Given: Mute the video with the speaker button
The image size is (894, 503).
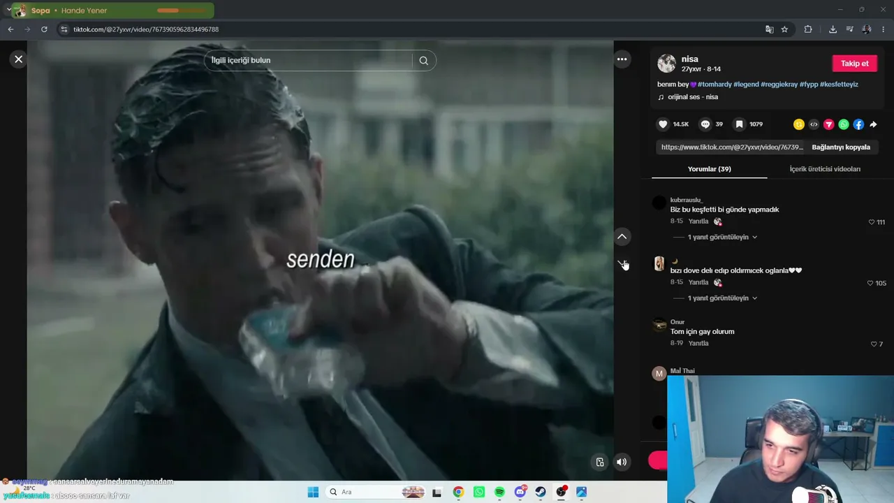Looking at the screenshot, I should click(x=622, y=462).
